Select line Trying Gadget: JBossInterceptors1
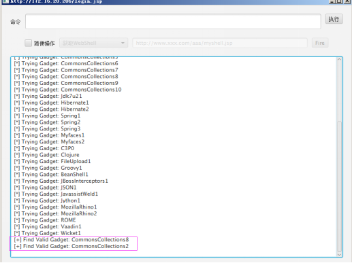The height and width of the screenshot is (263, 352). pos(61,181)
